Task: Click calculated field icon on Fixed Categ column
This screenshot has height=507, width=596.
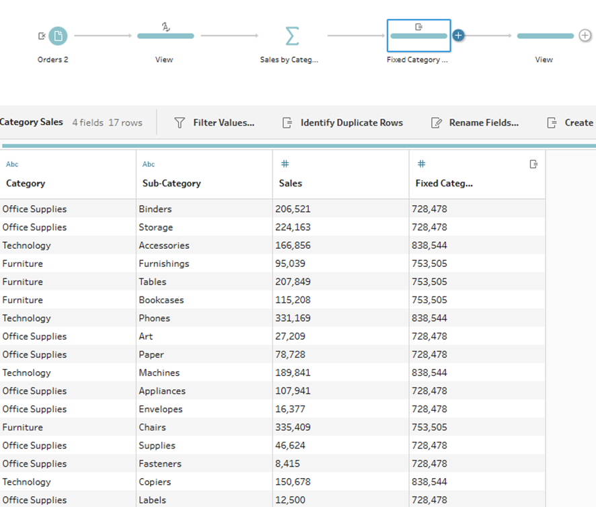Action: [533, 164]
